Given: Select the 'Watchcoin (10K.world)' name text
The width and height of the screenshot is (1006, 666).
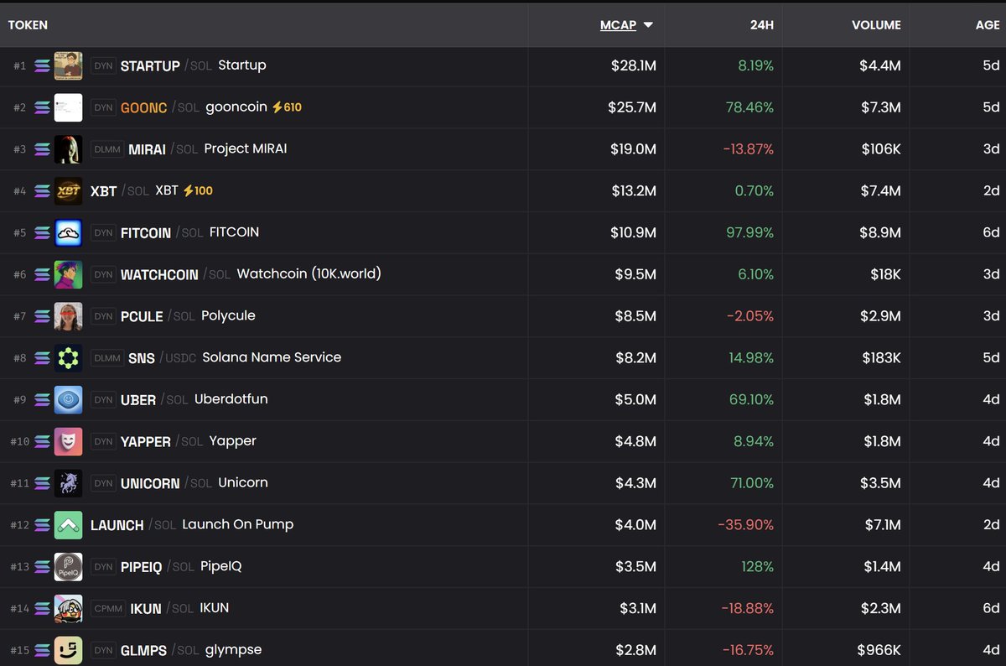Looking at the screenshot, I should coord(309,273).
